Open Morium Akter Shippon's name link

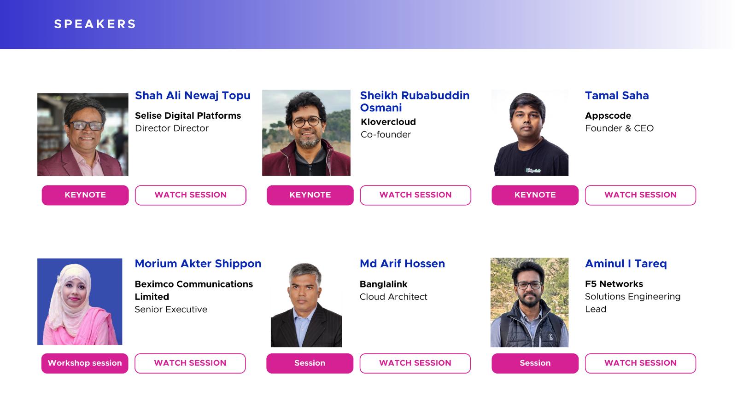click(x=198, y=264)
